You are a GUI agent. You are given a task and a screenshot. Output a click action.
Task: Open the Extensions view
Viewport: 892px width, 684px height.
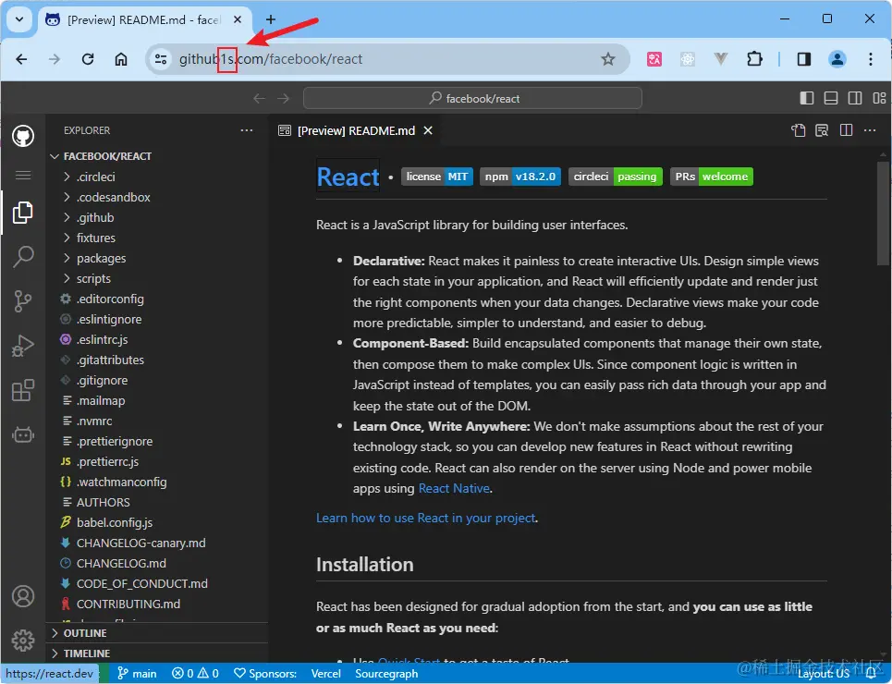coord(23,390)
